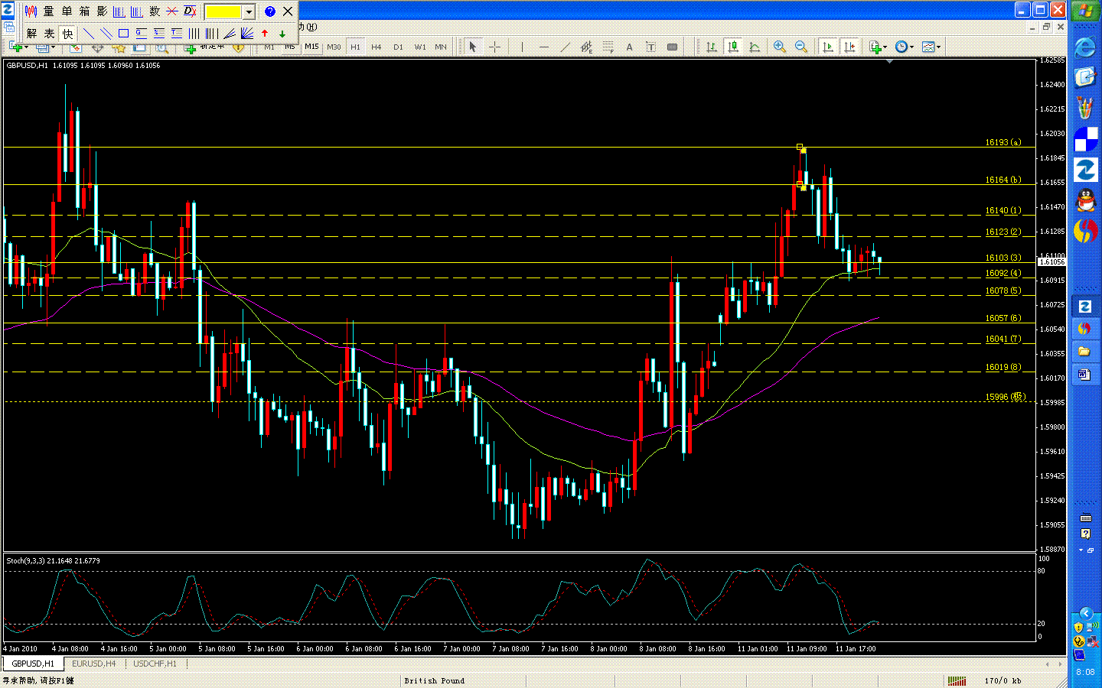Select the cursor arrow tool

click(x=472, y=47)
